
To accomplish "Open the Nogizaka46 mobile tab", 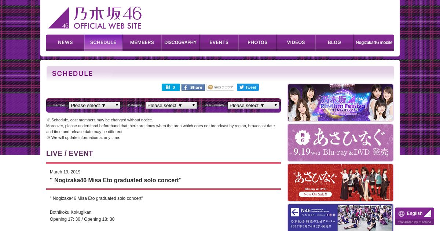I will (374, 43).
